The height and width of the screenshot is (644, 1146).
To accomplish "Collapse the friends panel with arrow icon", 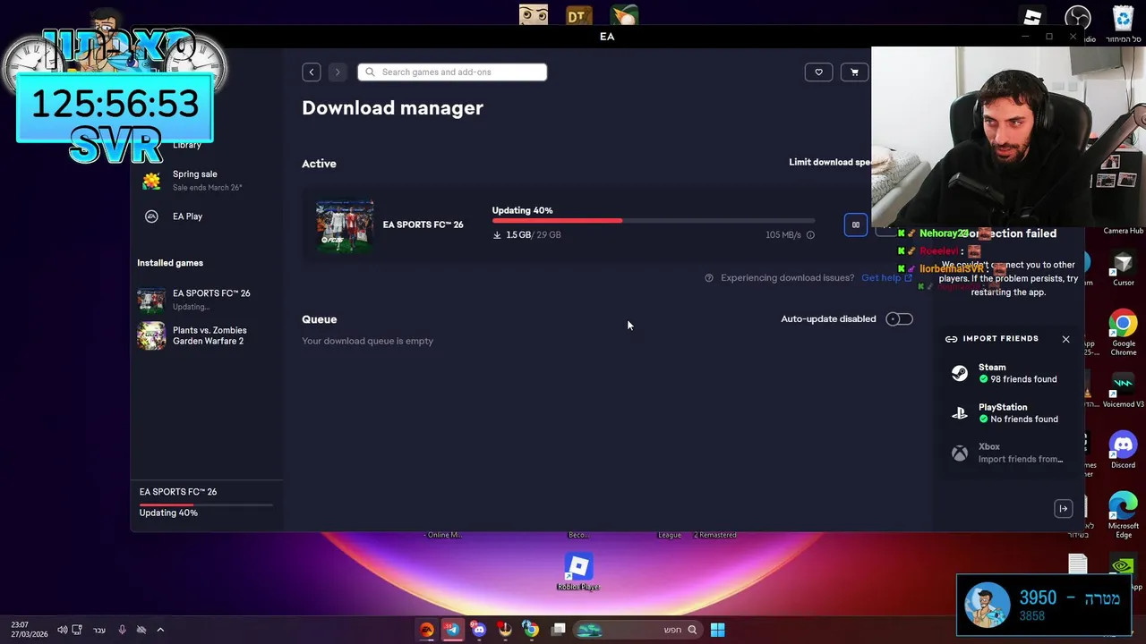I will tap(1064, 509).
